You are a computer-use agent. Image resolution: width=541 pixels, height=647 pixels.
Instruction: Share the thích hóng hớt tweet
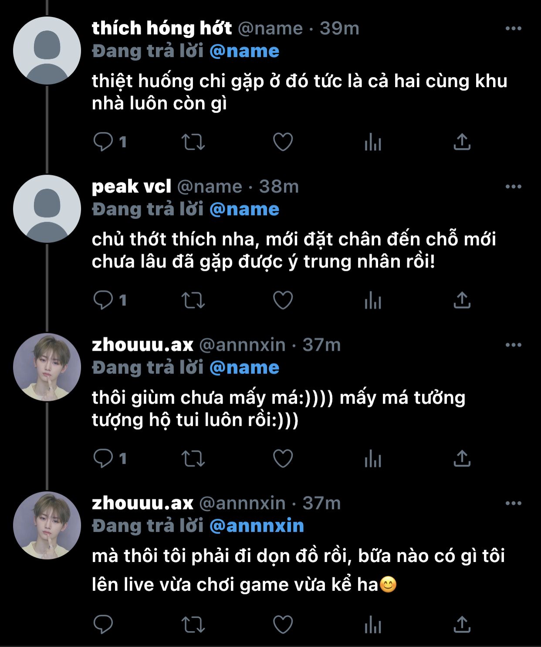pyautogui.click(x=462, y=142)
